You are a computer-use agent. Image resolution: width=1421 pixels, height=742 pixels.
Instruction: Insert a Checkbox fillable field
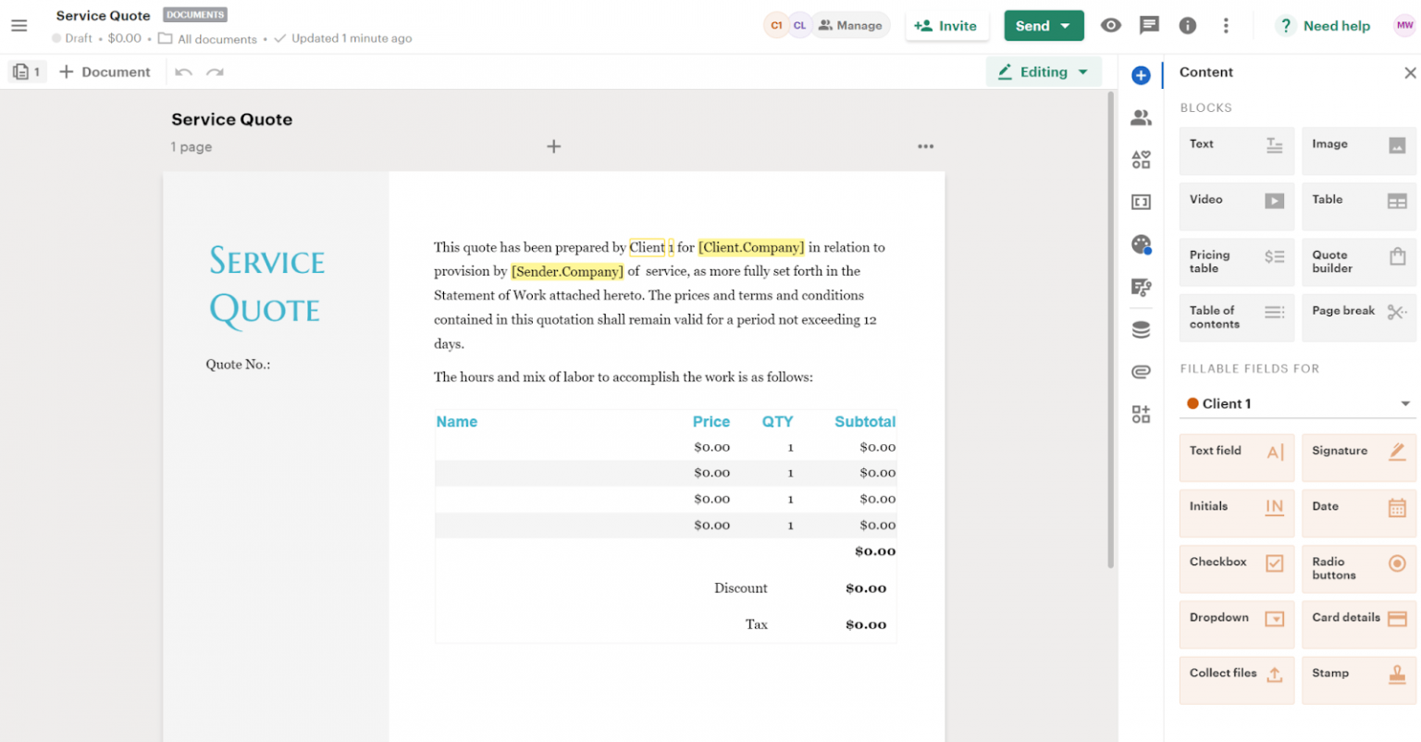pos(1236,568)
